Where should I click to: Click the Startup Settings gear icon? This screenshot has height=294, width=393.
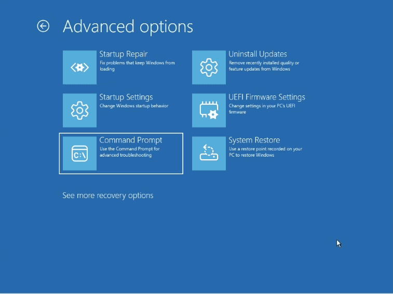click(x=79, y=110)
